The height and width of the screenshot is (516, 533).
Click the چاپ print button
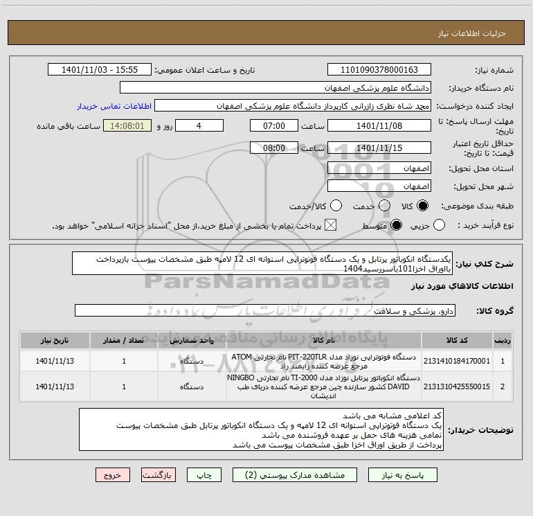click(204, 475)
